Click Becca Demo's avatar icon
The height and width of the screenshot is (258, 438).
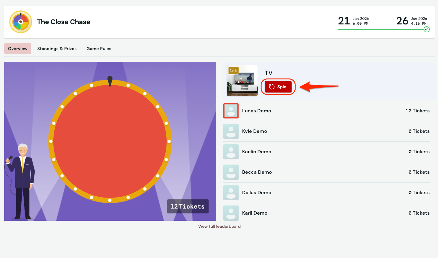pos(231,172)
